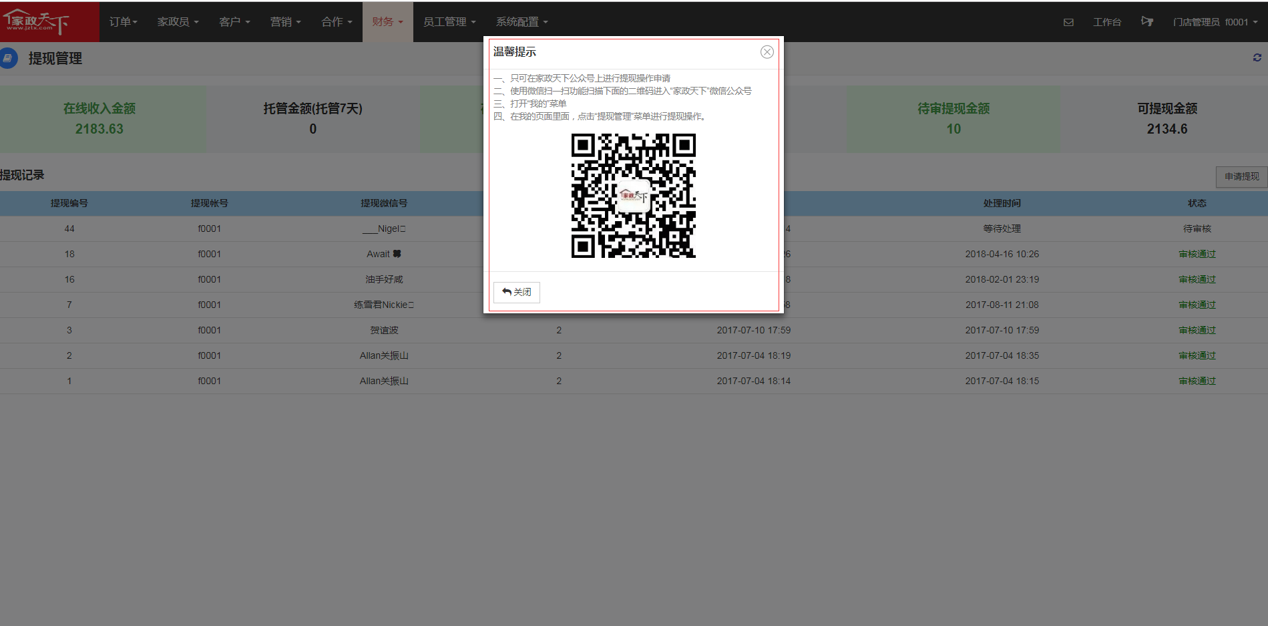Click the 练雪君Nickie cell
1268x626 pixels.
tap(384, 305)
